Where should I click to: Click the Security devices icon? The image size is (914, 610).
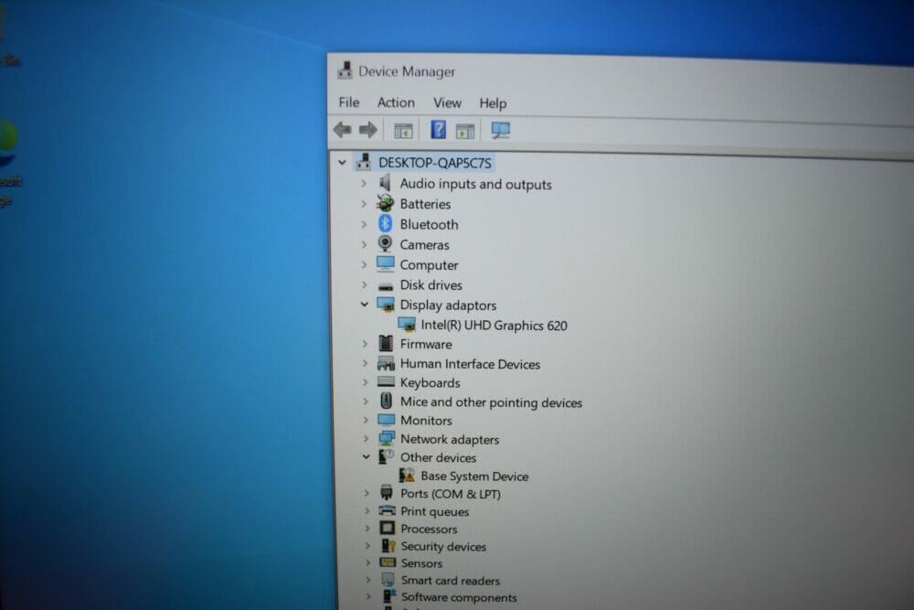click(x=388, y=546)
